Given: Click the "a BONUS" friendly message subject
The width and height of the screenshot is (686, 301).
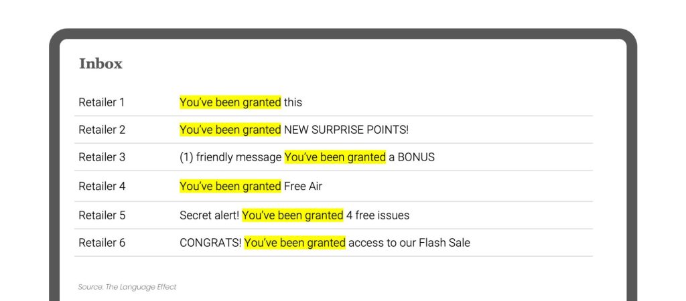Looking at the screenshot, I should (x=307, y=157).
